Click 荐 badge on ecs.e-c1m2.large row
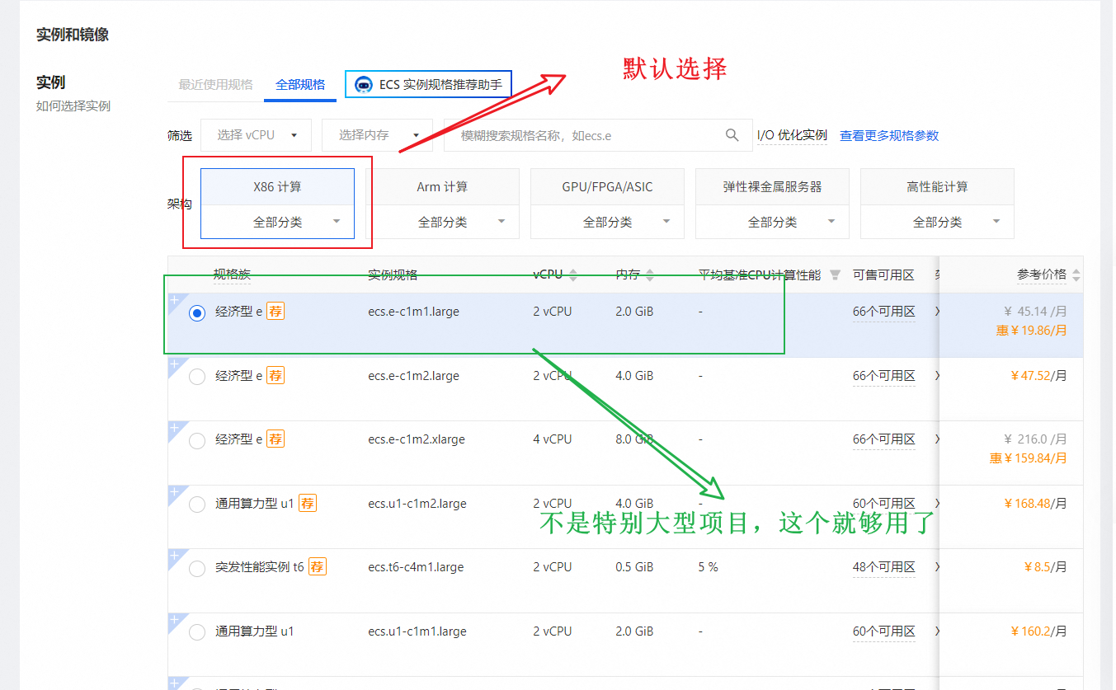 point(275,376)
